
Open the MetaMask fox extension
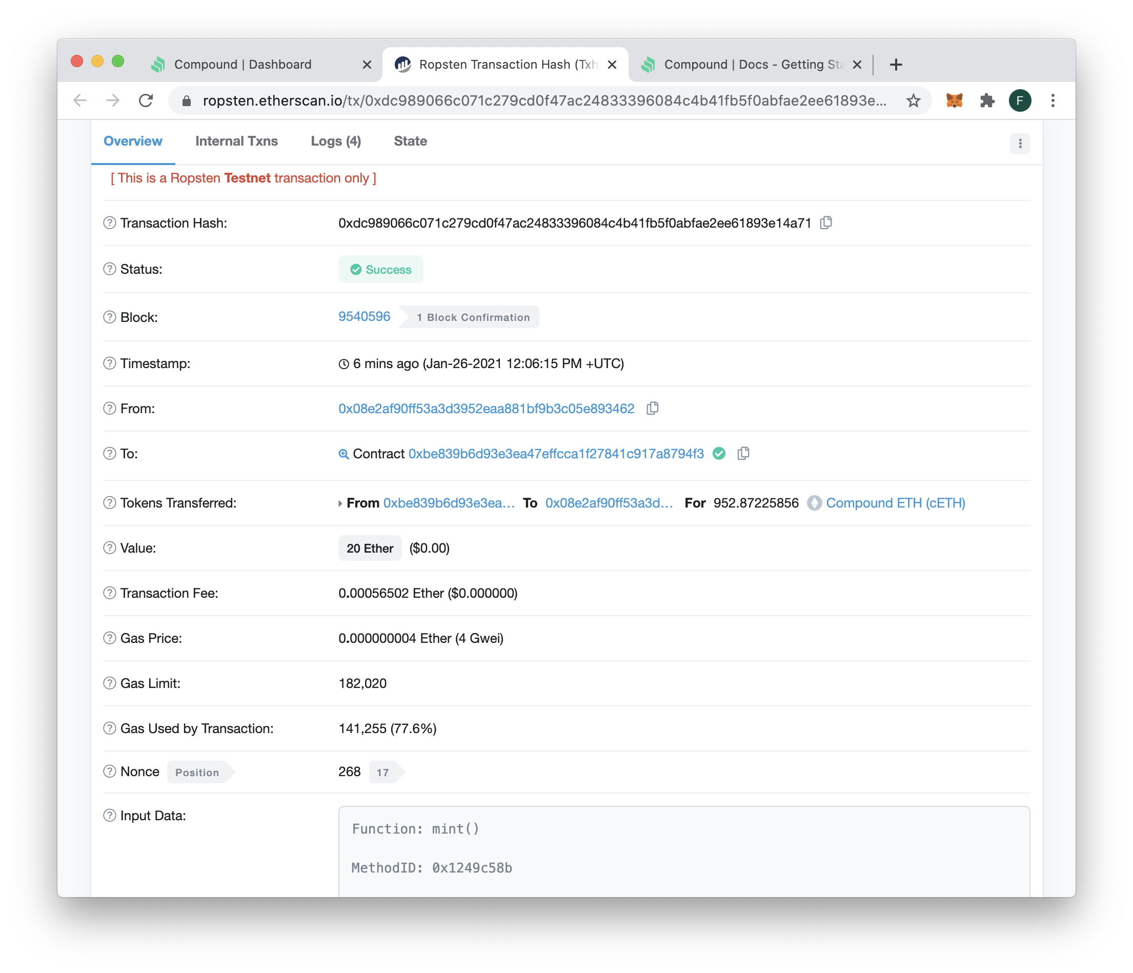pos(954,100)
